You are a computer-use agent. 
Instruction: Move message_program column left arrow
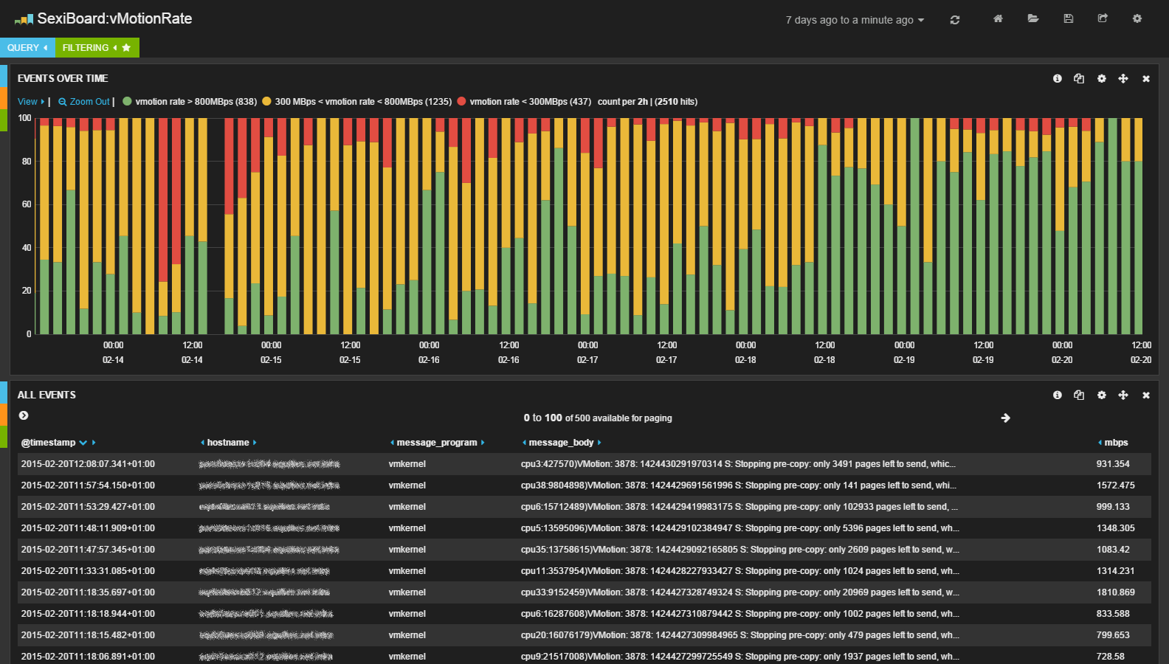(392, 443)
